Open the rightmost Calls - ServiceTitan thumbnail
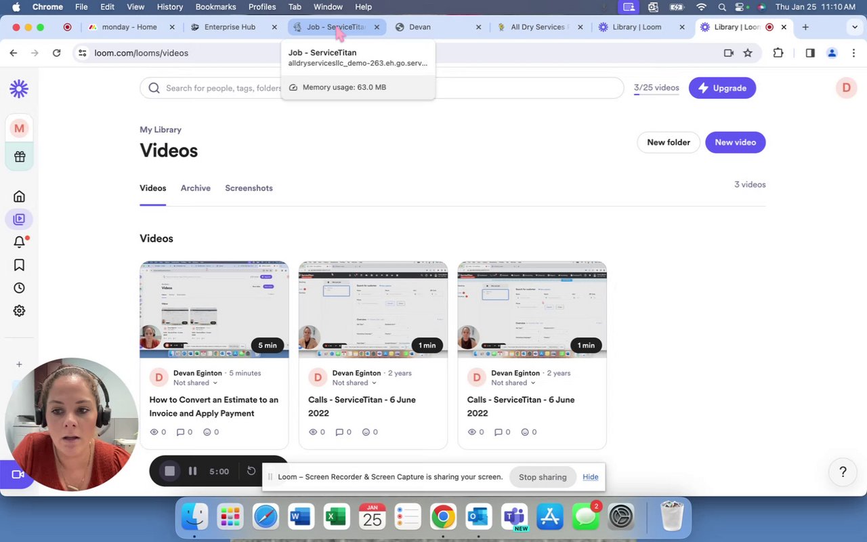This screenshot has width=867, height=542. tap(532, 310)
